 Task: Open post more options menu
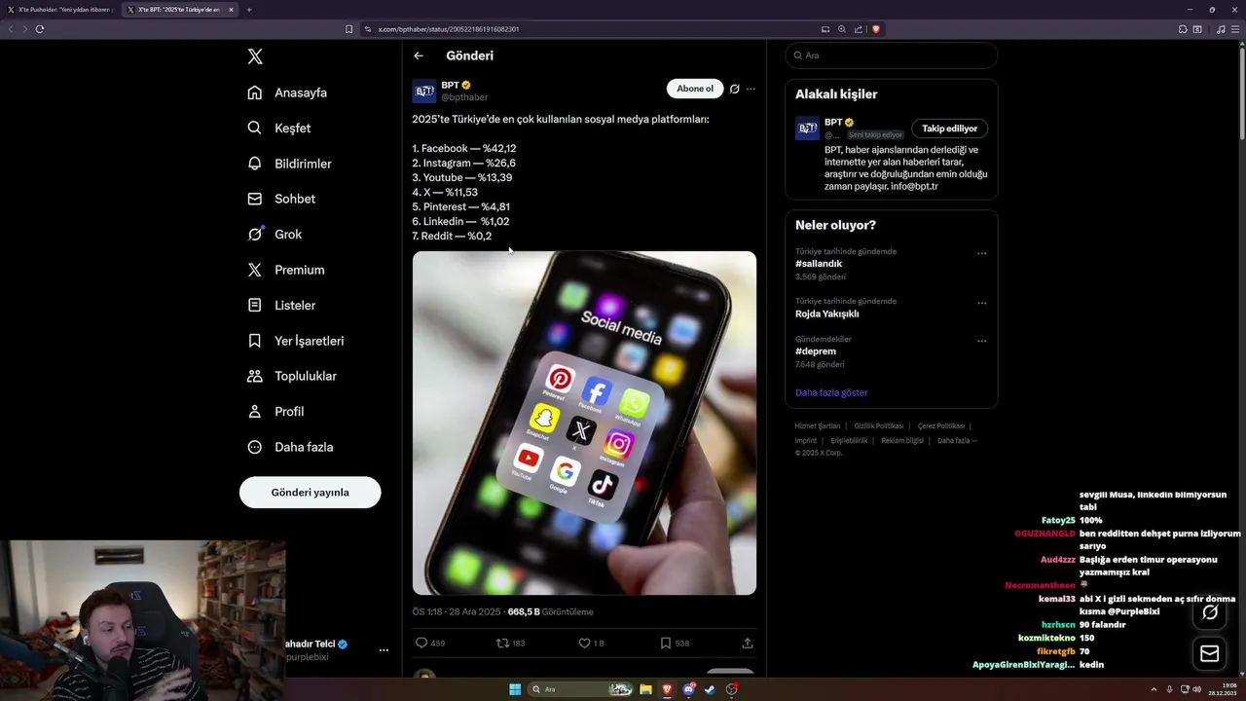point(751,89)
